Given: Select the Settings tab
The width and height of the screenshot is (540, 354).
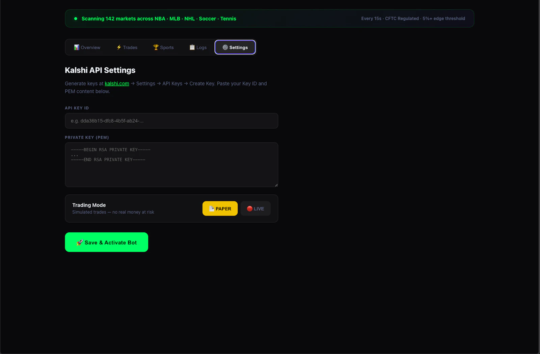Looking at the screenshot, I should pos(235,47).
